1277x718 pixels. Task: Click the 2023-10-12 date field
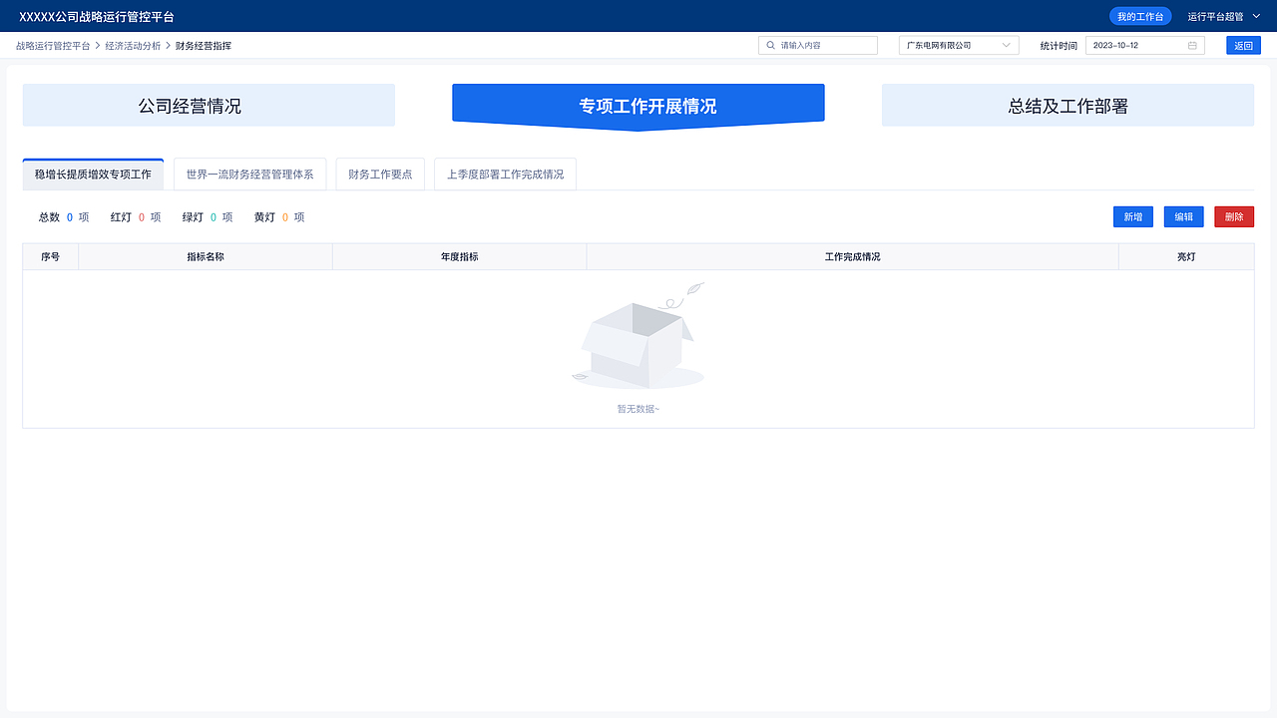click(1145, 45)
